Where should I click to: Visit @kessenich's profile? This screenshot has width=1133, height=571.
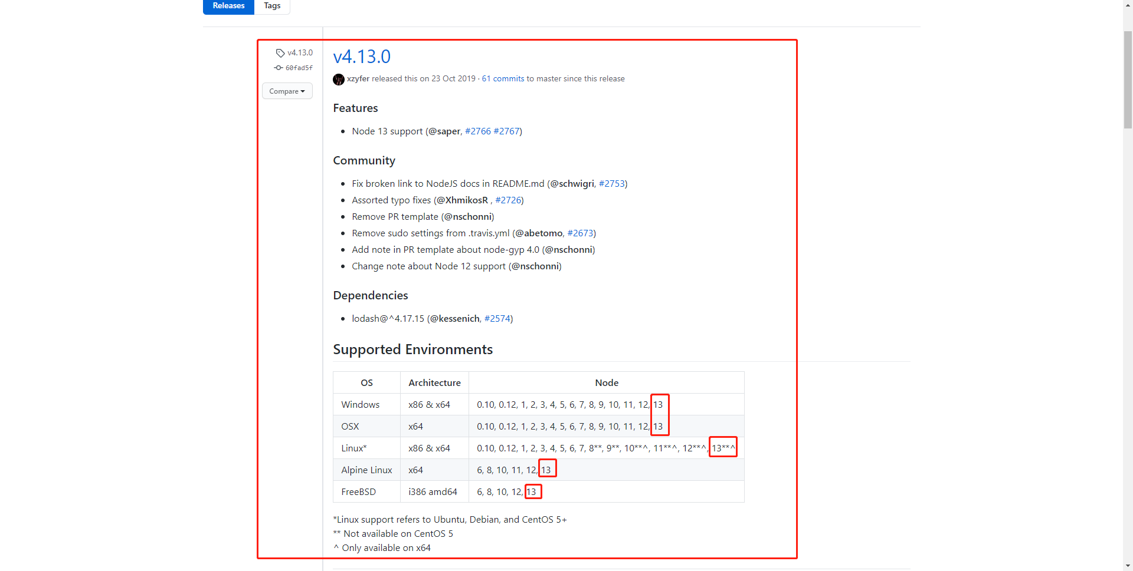454,319
